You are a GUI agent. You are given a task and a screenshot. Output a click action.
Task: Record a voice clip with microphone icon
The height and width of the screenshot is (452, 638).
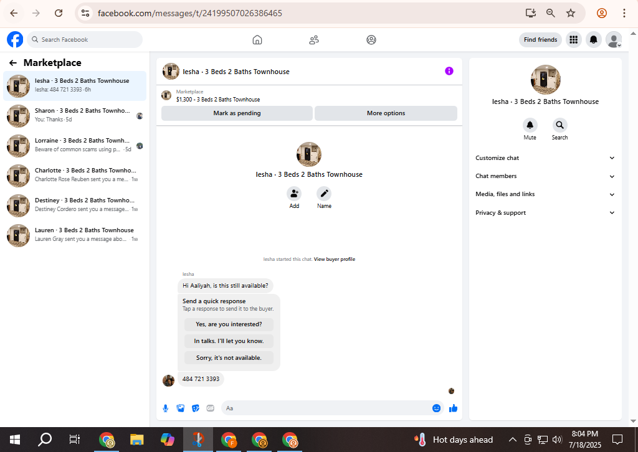pyautogui.click(x=166, y=408)
